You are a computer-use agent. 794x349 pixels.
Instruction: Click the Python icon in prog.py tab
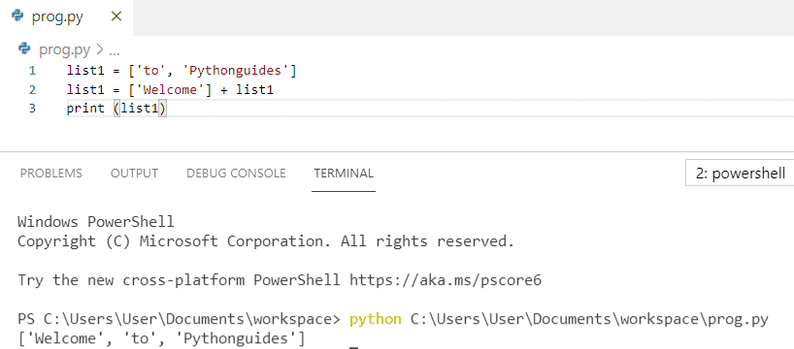point(17,16)
